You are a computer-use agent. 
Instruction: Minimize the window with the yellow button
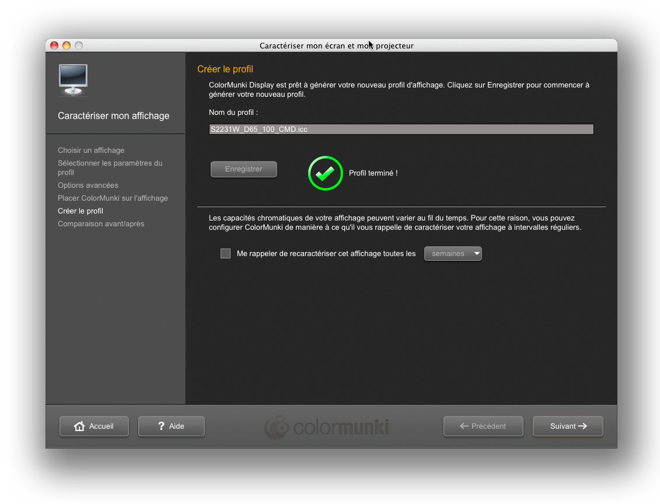click(x=67, y=45)
